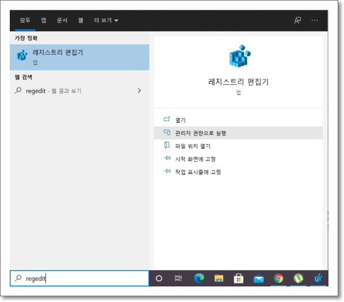The image size is (344, 302).
Task: Click the pin icon for 작업 표시줄에 고정
Action: (167, 171)
